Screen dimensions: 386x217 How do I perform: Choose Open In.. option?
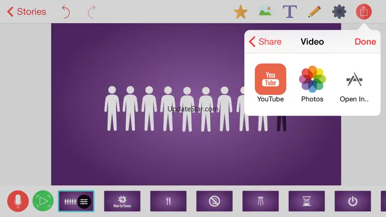[x=354, y=87]
